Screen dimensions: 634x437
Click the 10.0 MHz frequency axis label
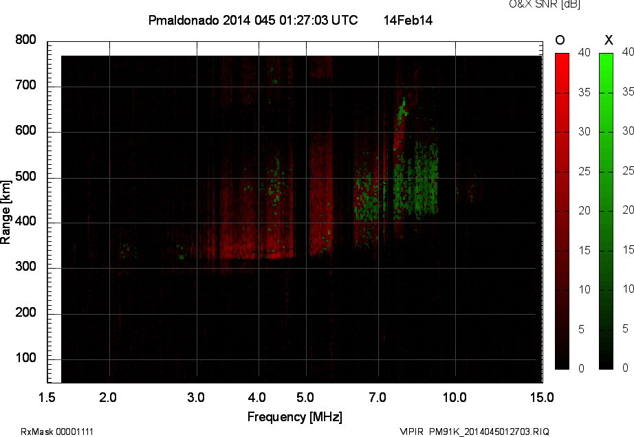(x=455, y=398)
